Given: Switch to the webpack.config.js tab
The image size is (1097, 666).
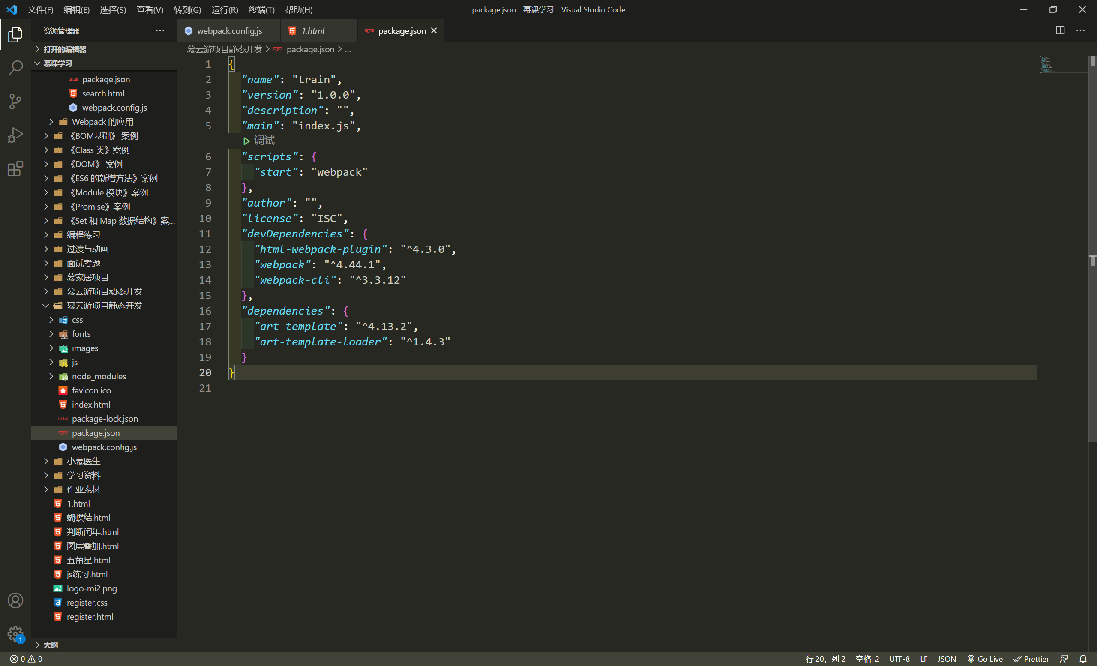Looking at the screenshot, I should (x=229, y=31).
